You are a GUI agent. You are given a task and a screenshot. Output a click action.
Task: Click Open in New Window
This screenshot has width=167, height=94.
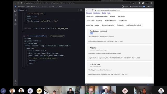138,7
